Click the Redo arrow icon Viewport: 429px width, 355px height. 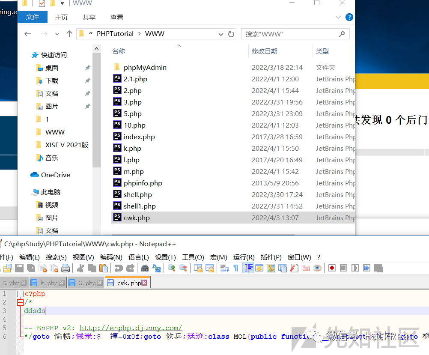click(130, 268)
